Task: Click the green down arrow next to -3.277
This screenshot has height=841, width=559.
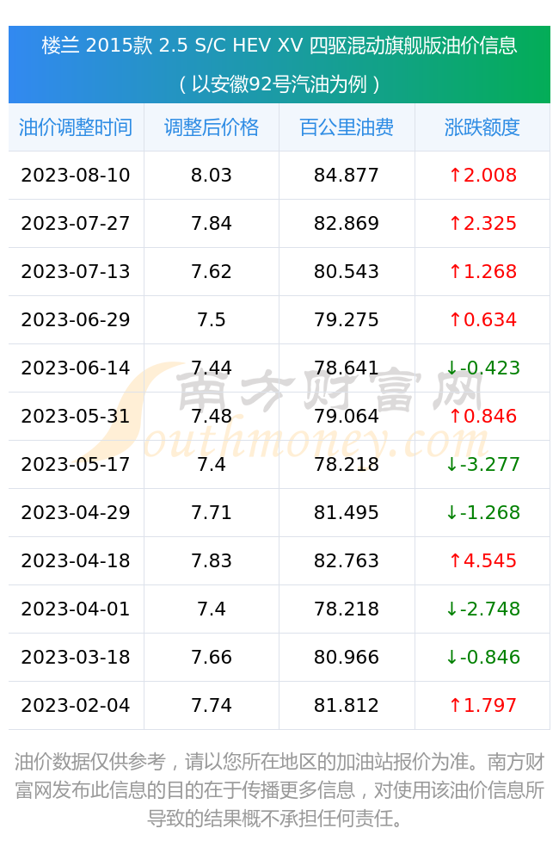Action: pos(451,465)
